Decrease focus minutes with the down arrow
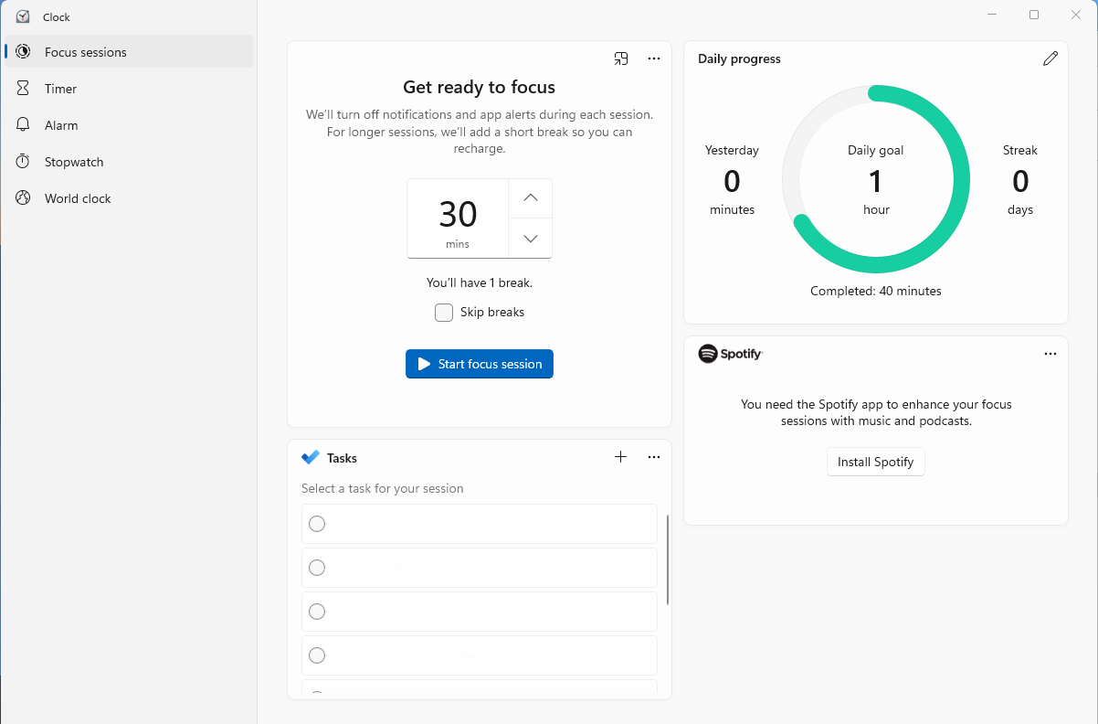The height and width of the screenshot is (724, 1098). pos(530,238)
